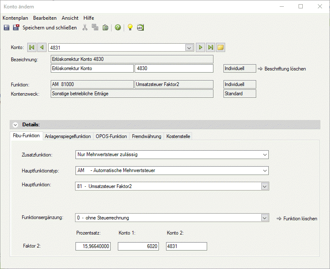Go to next account using arrow
The image size is (330, 269).
(x=201, y=47)
